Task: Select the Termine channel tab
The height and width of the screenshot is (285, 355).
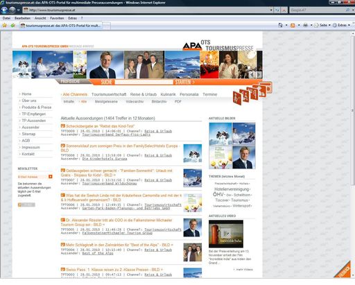Action: tap(210, 94)
